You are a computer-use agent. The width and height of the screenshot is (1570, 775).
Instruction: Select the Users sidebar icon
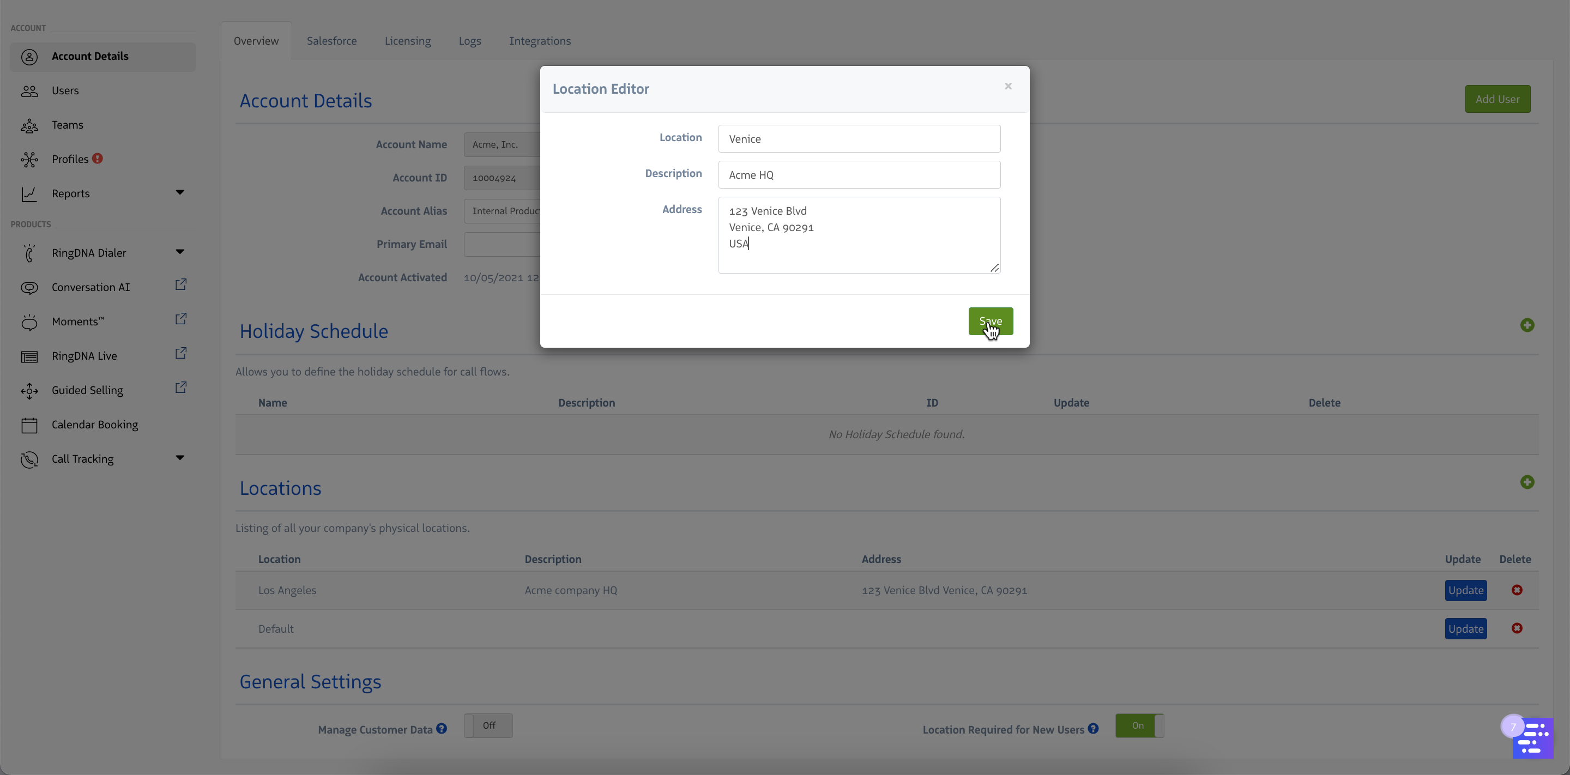click(x=29, y=90)
